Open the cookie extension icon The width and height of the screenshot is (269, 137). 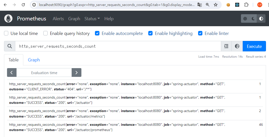click(x=228, y=5)
